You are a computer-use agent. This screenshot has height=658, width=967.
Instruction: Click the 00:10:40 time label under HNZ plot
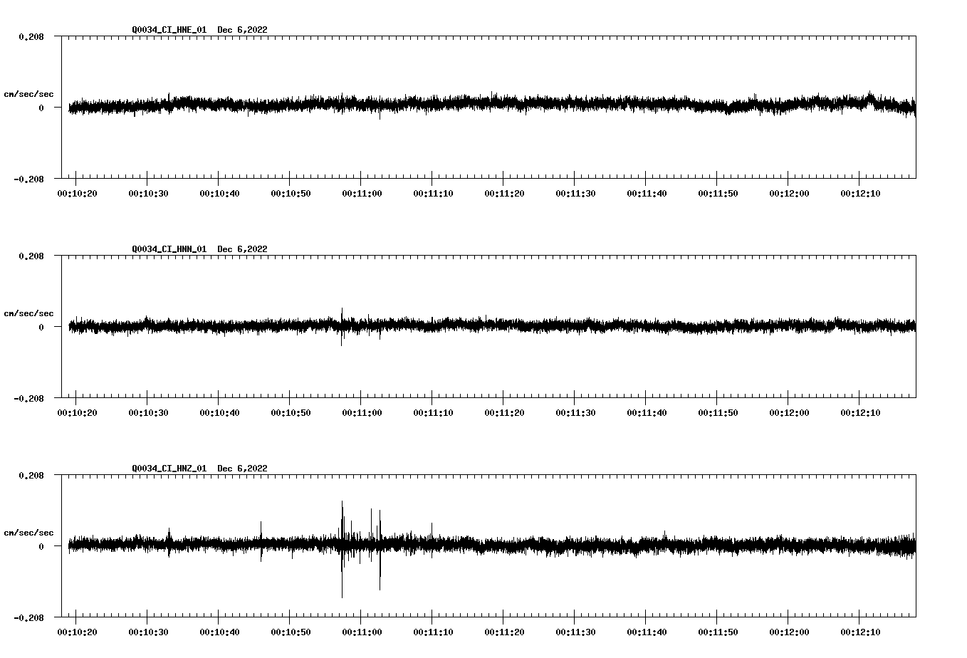click(x=219, y=632)
